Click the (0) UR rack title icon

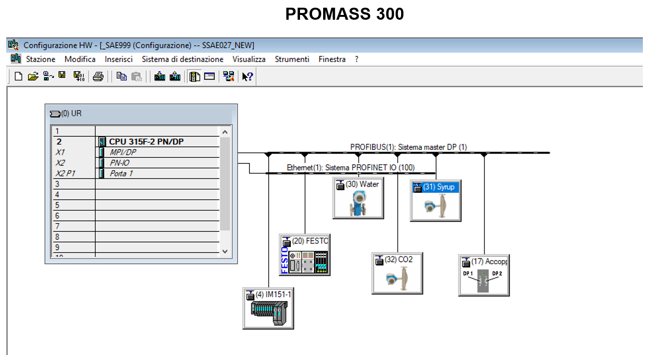point(55,114)
